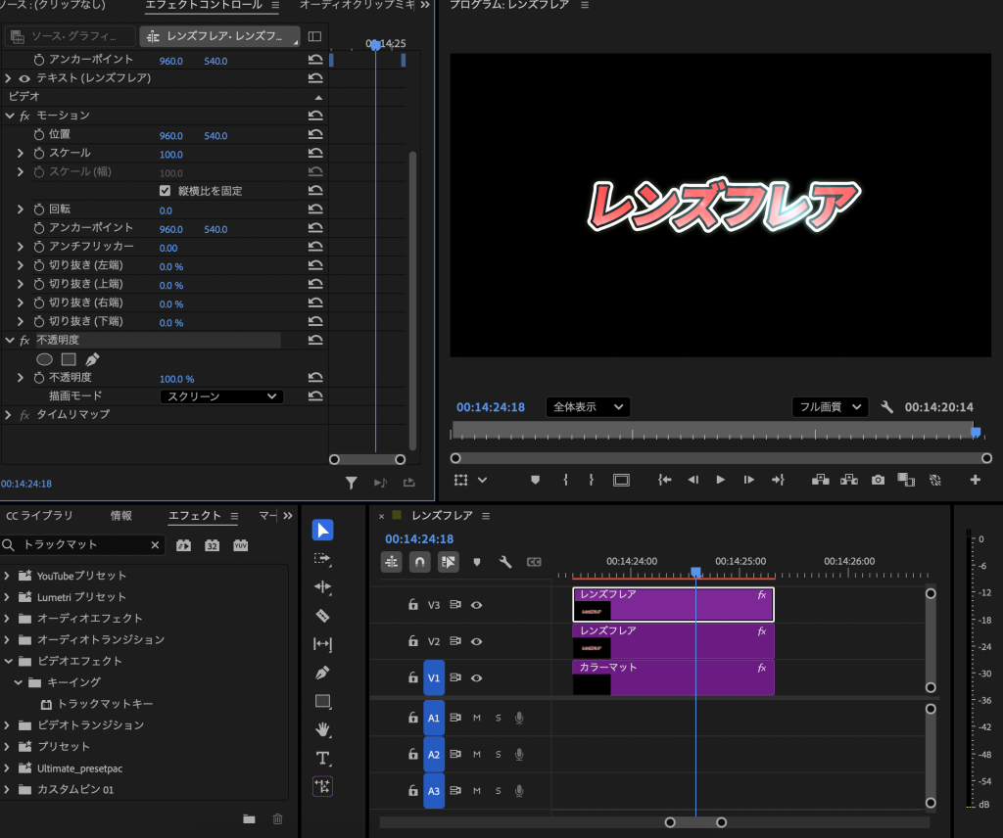Select the Hand tool
This screenshot has height=838, width=1003.
click(322, 729)
